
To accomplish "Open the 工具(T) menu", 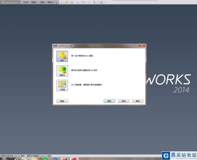I will [42, 2].
